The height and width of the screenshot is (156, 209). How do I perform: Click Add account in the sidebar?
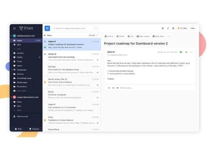pos(20,116)
